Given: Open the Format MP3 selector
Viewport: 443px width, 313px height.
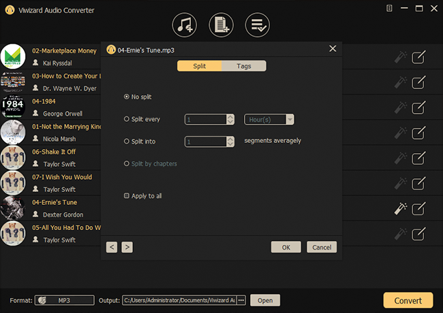Looking at the screenshot, I should (x=65, y=300).
